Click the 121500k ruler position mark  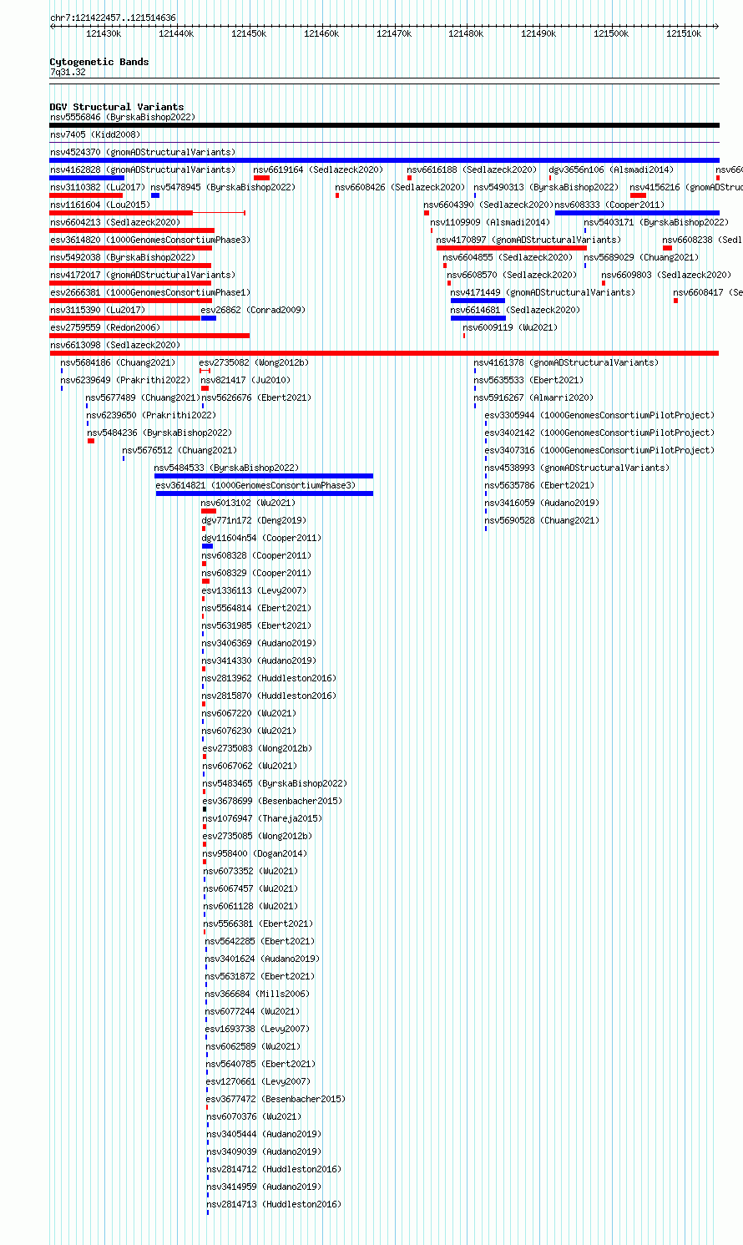click(611, 33)
